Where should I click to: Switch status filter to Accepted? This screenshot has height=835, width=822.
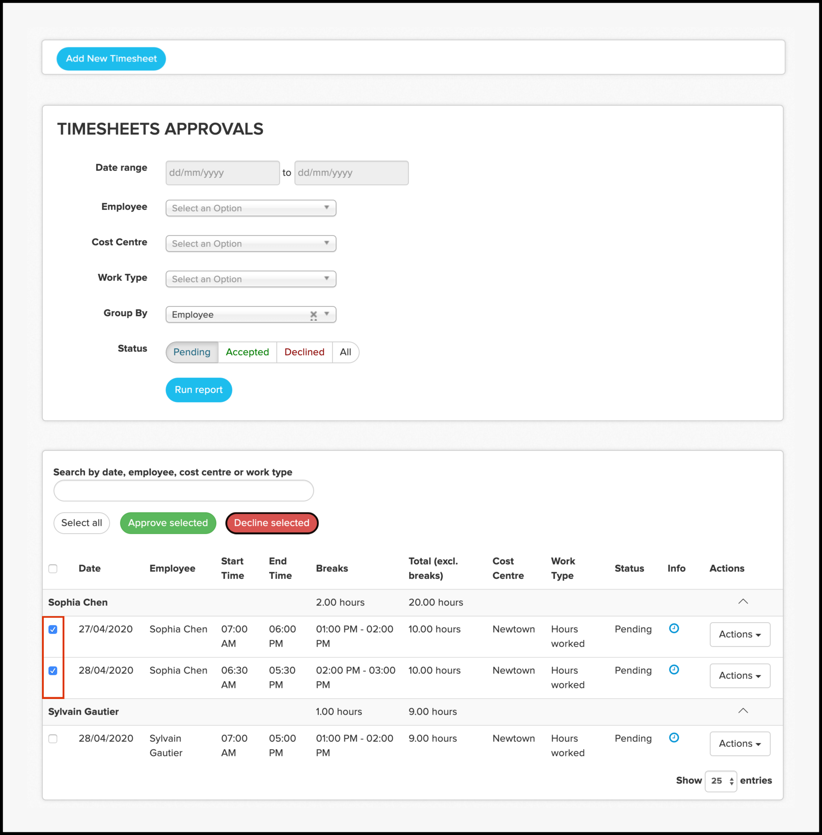click(247, 352)
